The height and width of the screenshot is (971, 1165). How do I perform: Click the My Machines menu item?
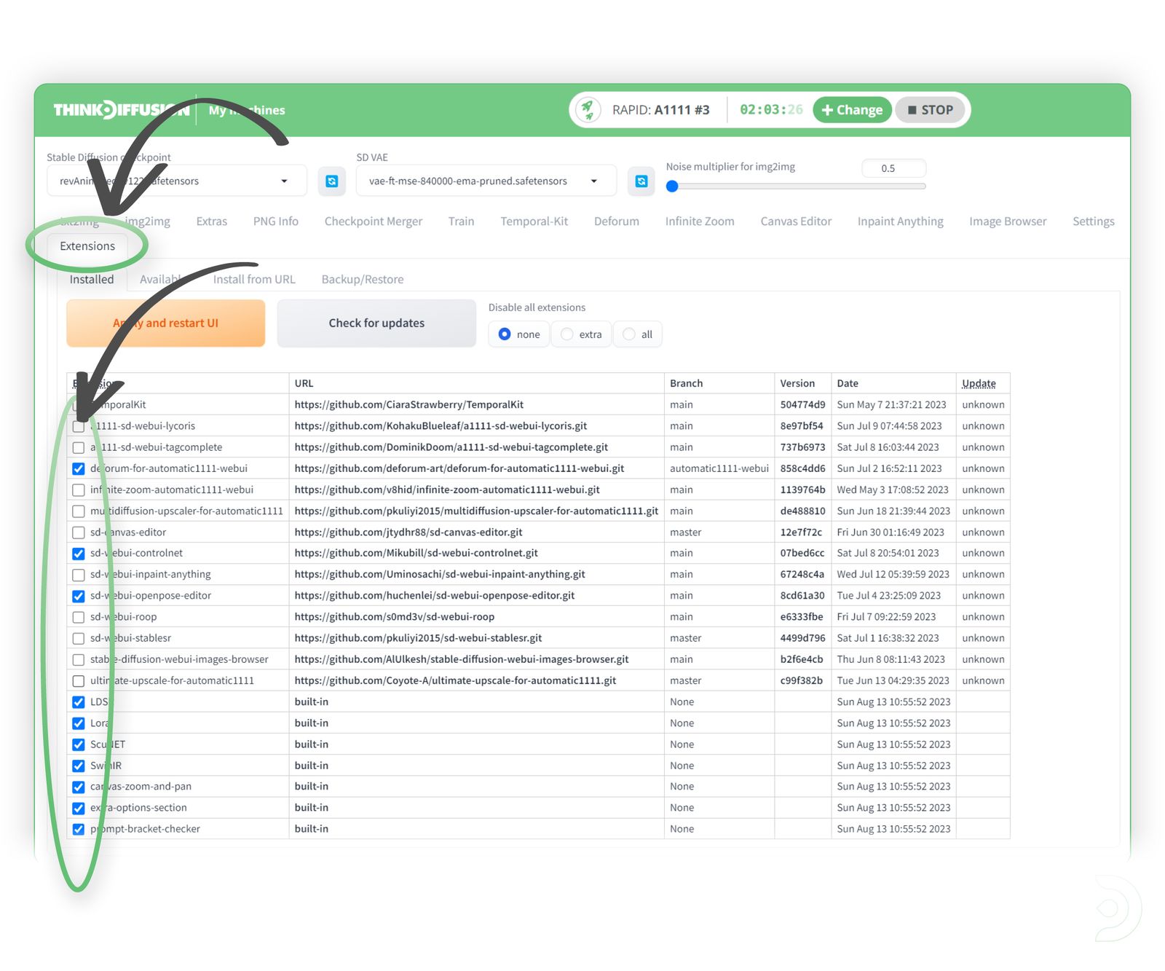tap(246, 110)
